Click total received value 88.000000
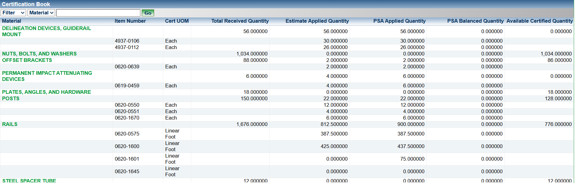The image size is (575, 183). coord(255,60)
